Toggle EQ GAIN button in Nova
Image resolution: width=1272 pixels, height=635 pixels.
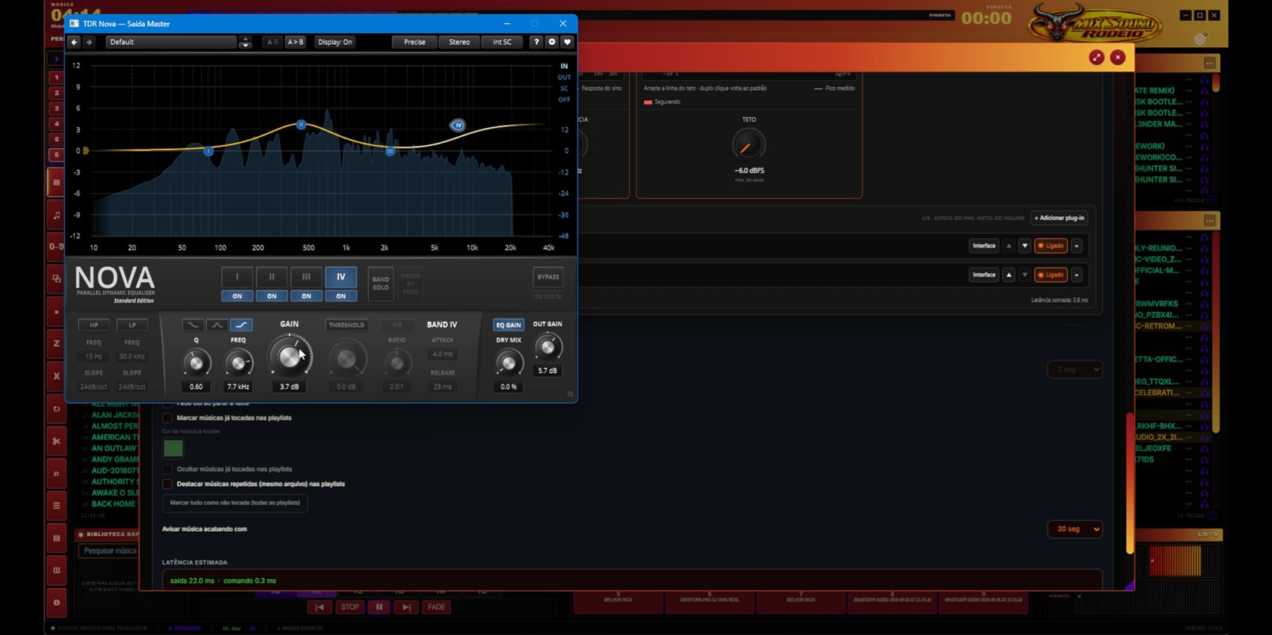[x=509, y=325]
